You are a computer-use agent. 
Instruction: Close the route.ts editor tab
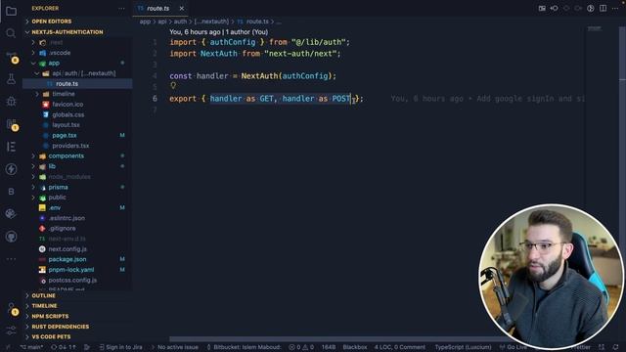[182, 9]
